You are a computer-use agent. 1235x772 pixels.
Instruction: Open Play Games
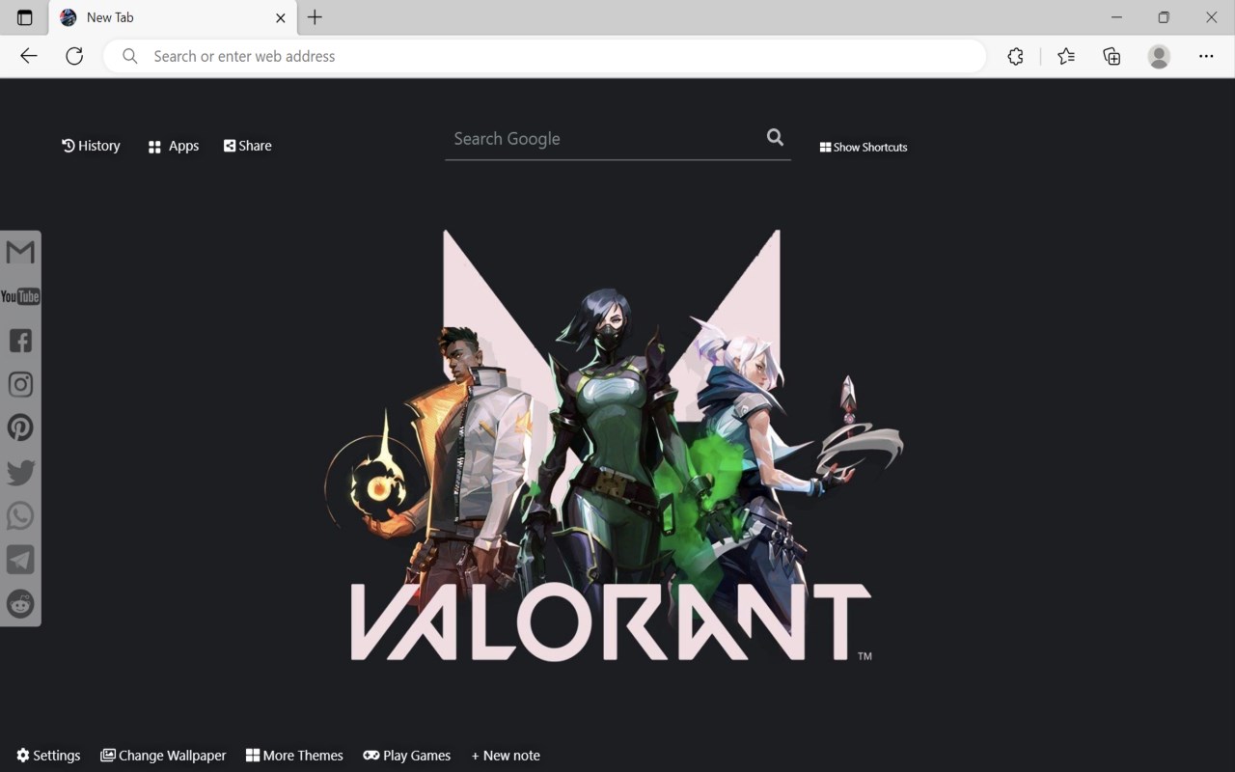[x=407, y=756]
